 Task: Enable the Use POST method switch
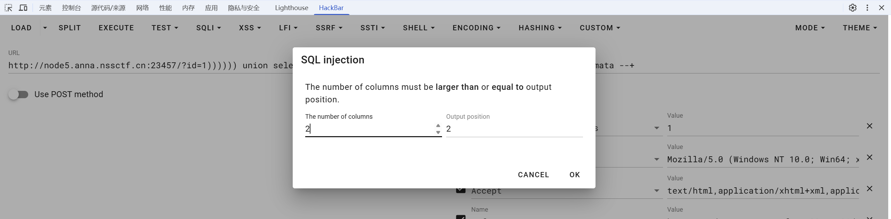[18, 94]
